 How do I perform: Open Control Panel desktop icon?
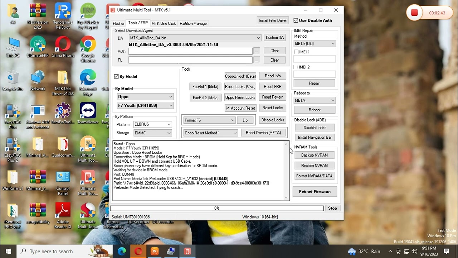coord(63,183)
